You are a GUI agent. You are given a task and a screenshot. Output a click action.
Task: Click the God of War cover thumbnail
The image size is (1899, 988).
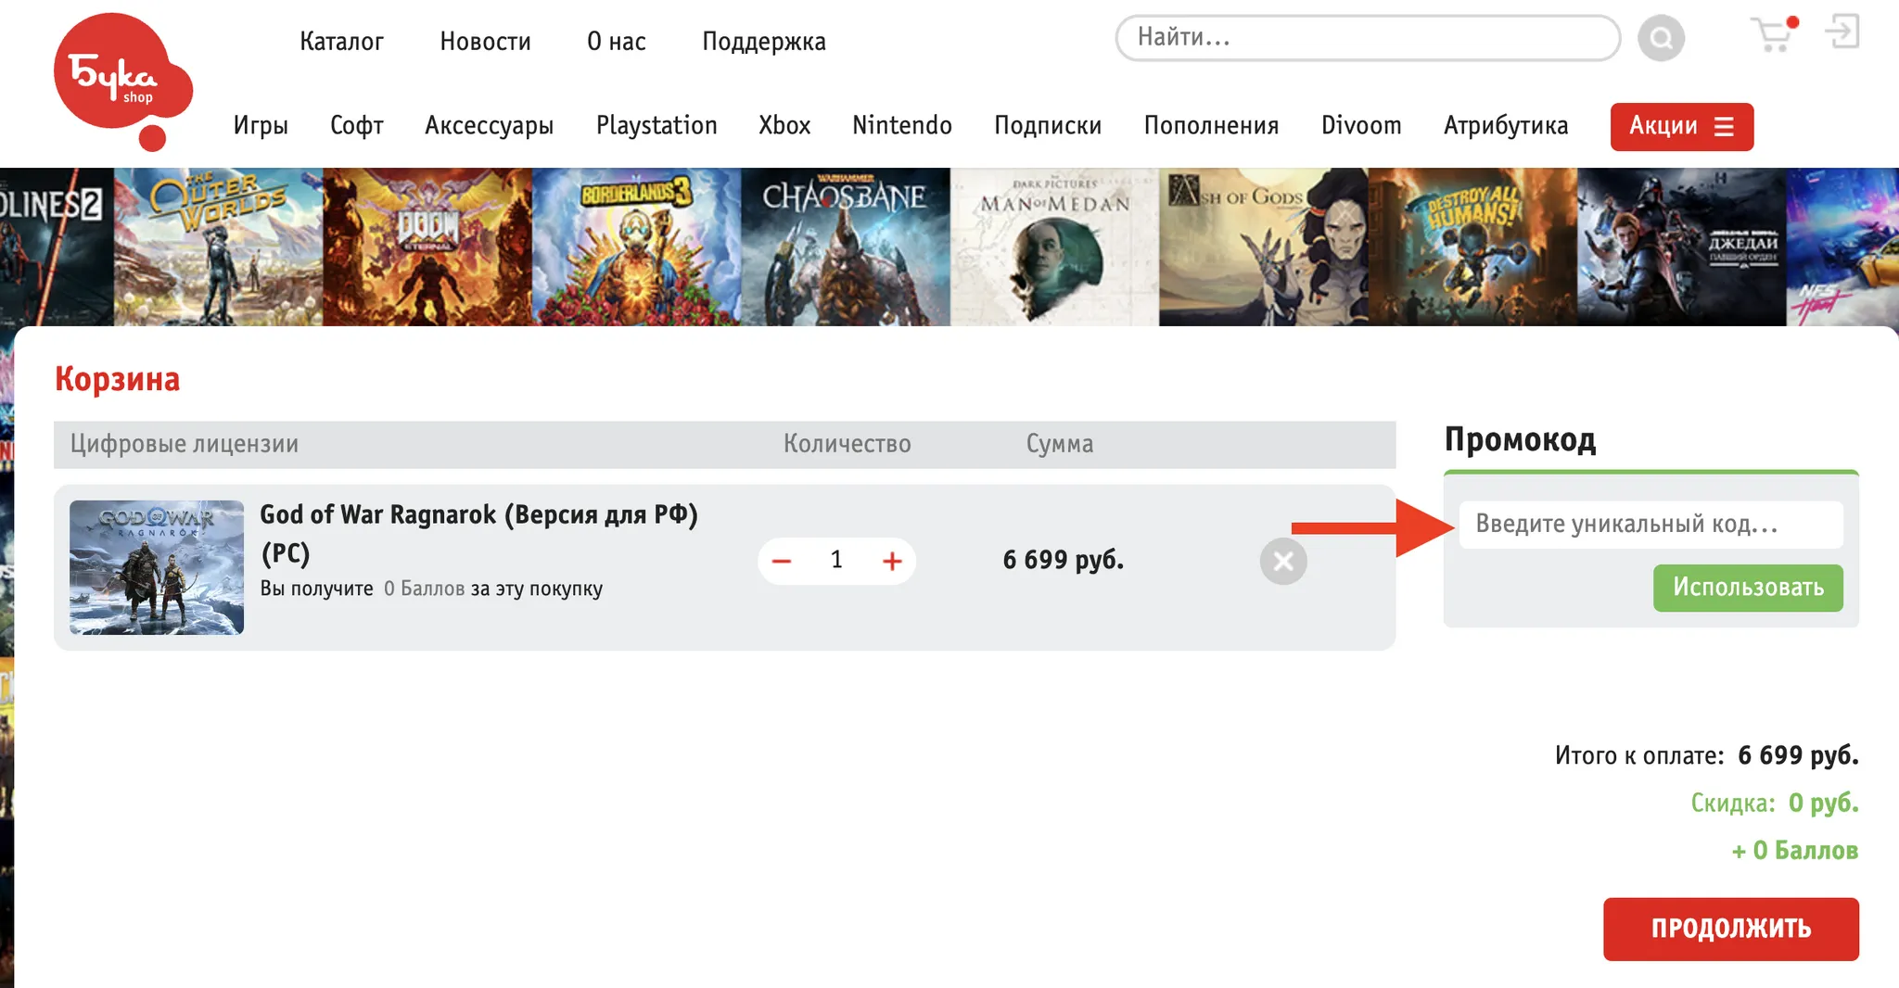pyautogui.click(x=157, y=567)
